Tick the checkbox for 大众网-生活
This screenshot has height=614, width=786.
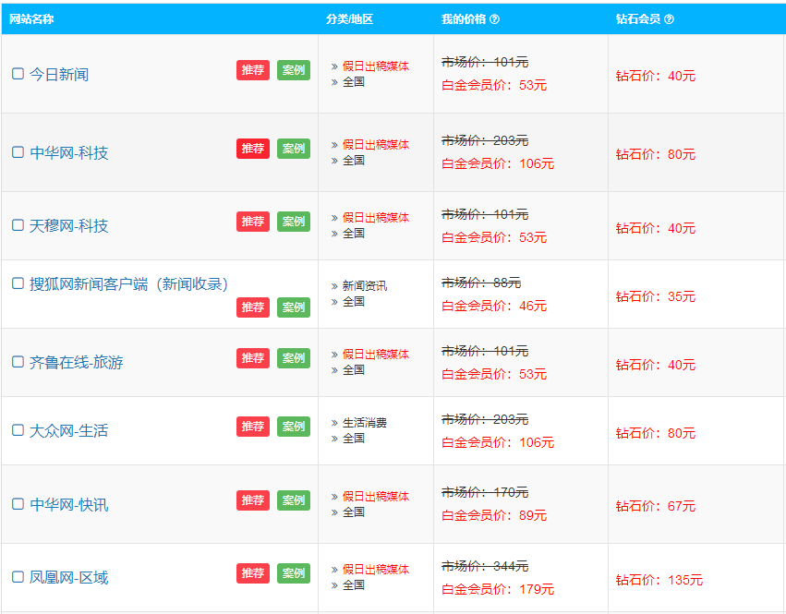tap(18, 429)
